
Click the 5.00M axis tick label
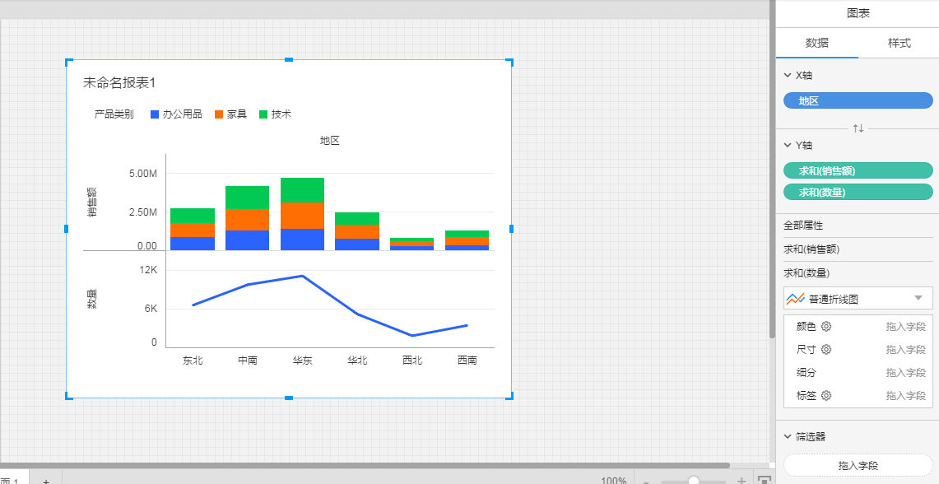[x=143, y=174]
